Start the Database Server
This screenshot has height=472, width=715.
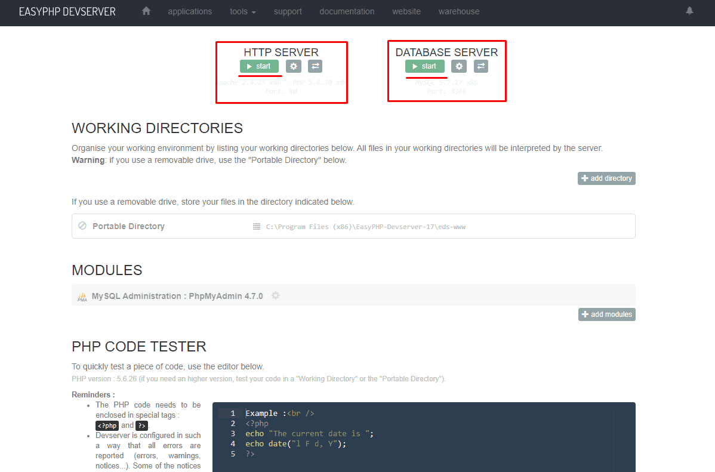[x=424, y=66]
